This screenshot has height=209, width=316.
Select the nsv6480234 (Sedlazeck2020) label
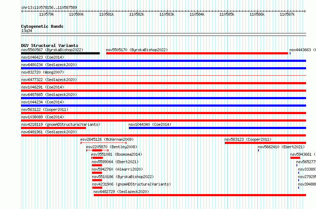pos(49,65)
